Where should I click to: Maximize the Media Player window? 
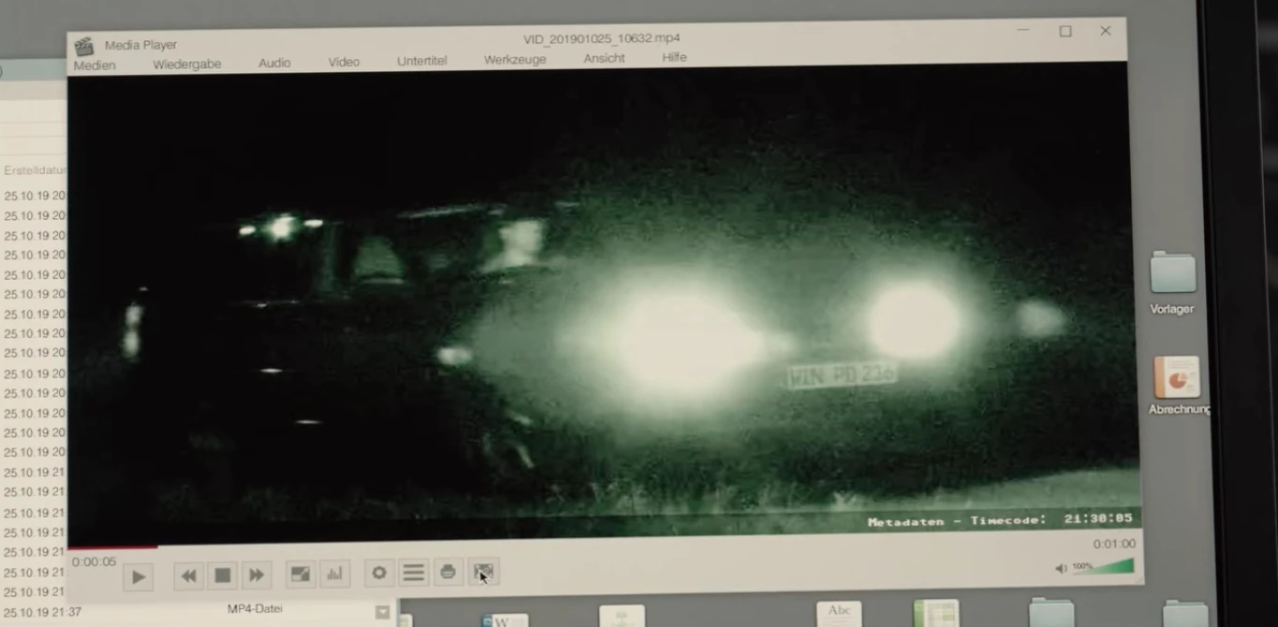pos(1065,31)
